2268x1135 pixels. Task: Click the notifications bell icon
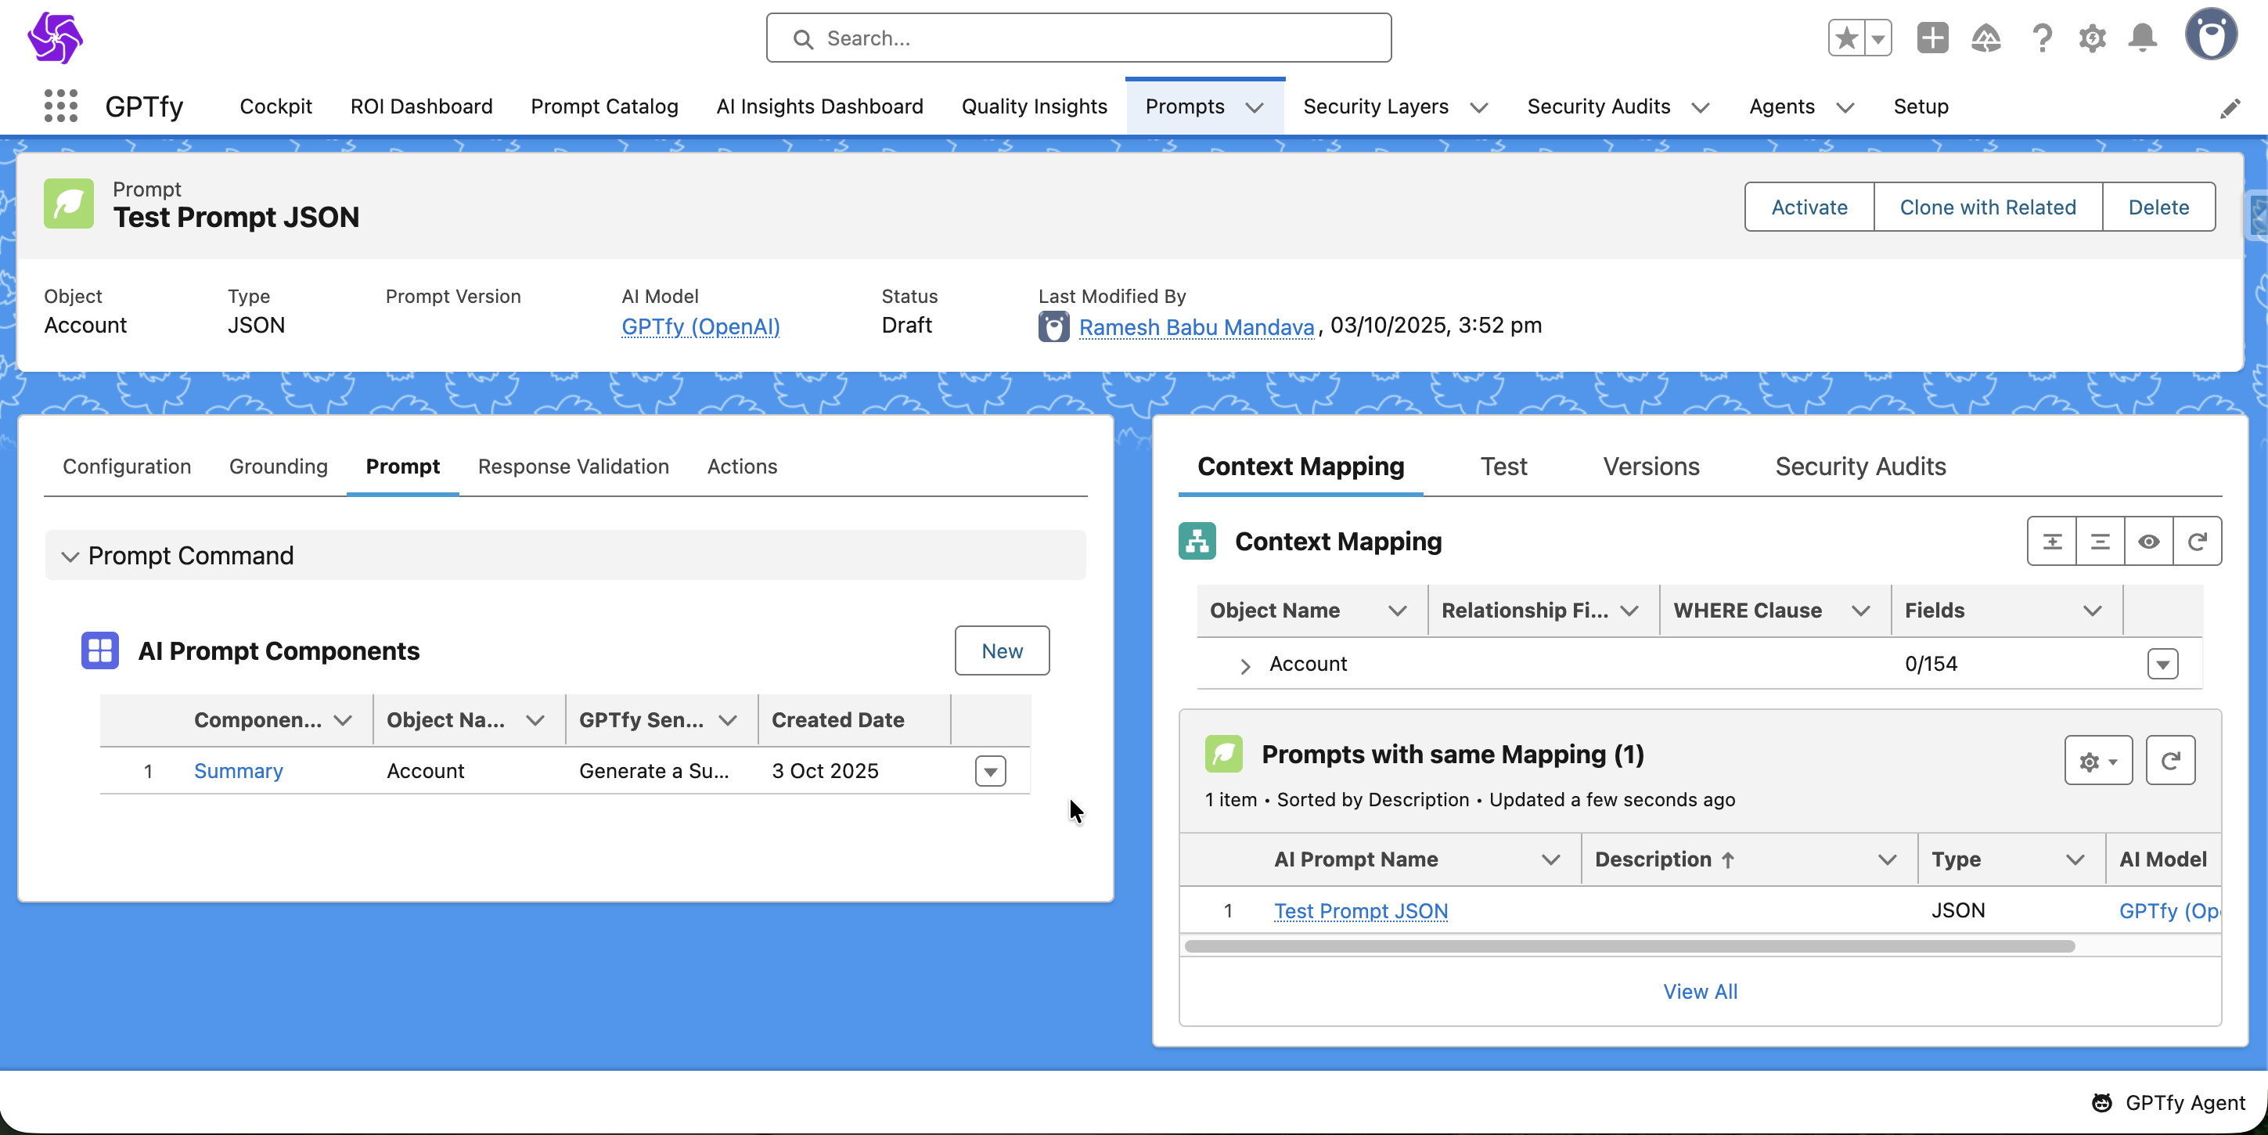pyautogui.click(x=2142, y=38)
